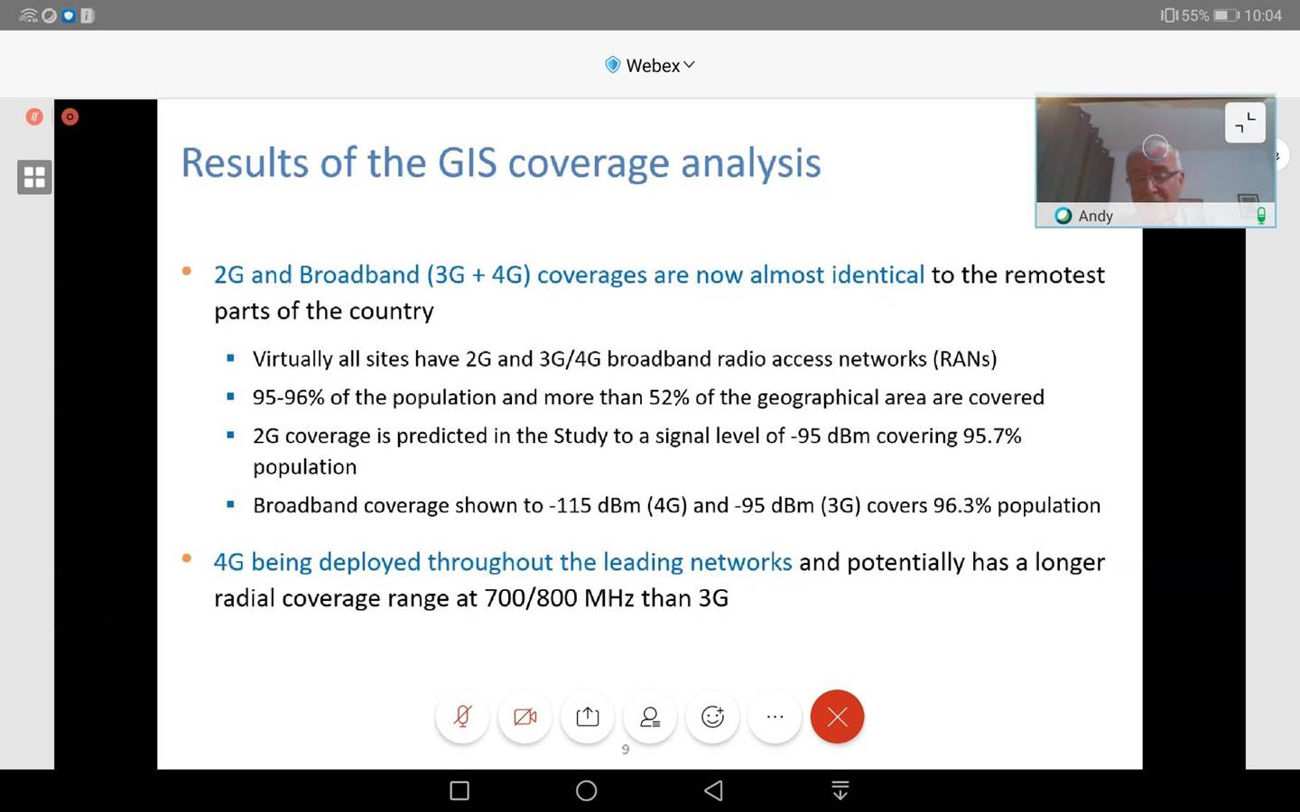Leave the meeting with the red X button
Screen dimensions: 1300x812
pos(837,717)
